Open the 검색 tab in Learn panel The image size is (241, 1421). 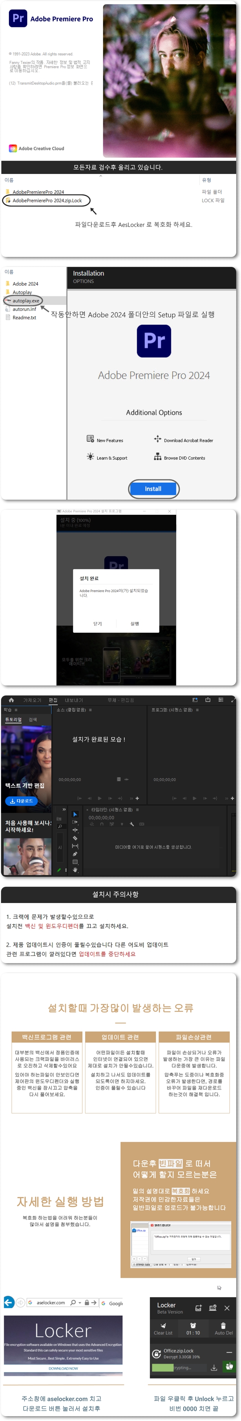click(x=32, y=719)
